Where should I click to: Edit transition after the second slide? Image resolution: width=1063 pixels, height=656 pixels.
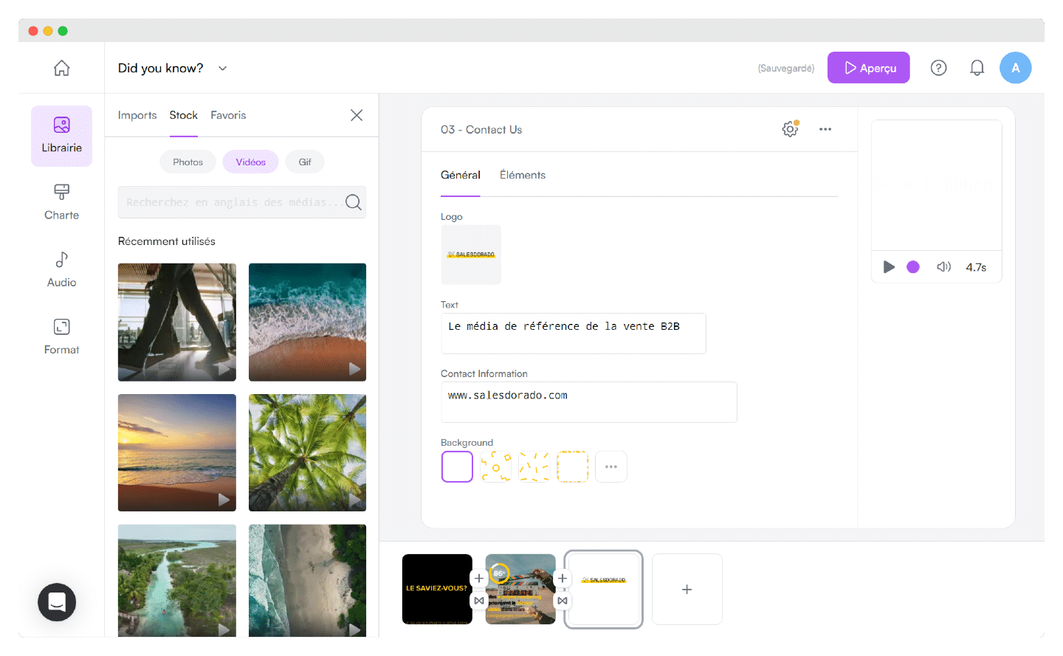pos(563,601)
